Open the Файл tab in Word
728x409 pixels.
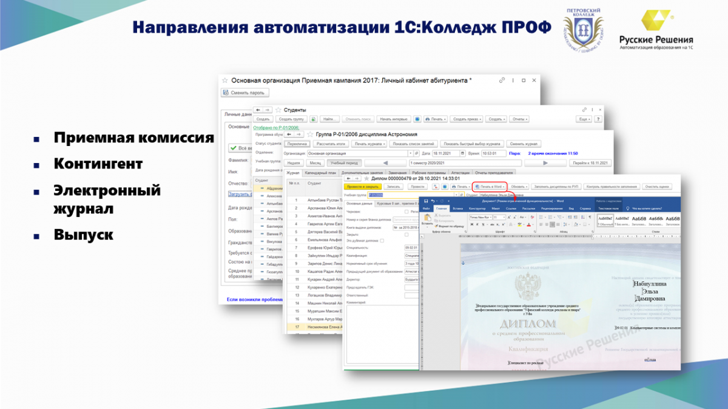coord(426,208)
